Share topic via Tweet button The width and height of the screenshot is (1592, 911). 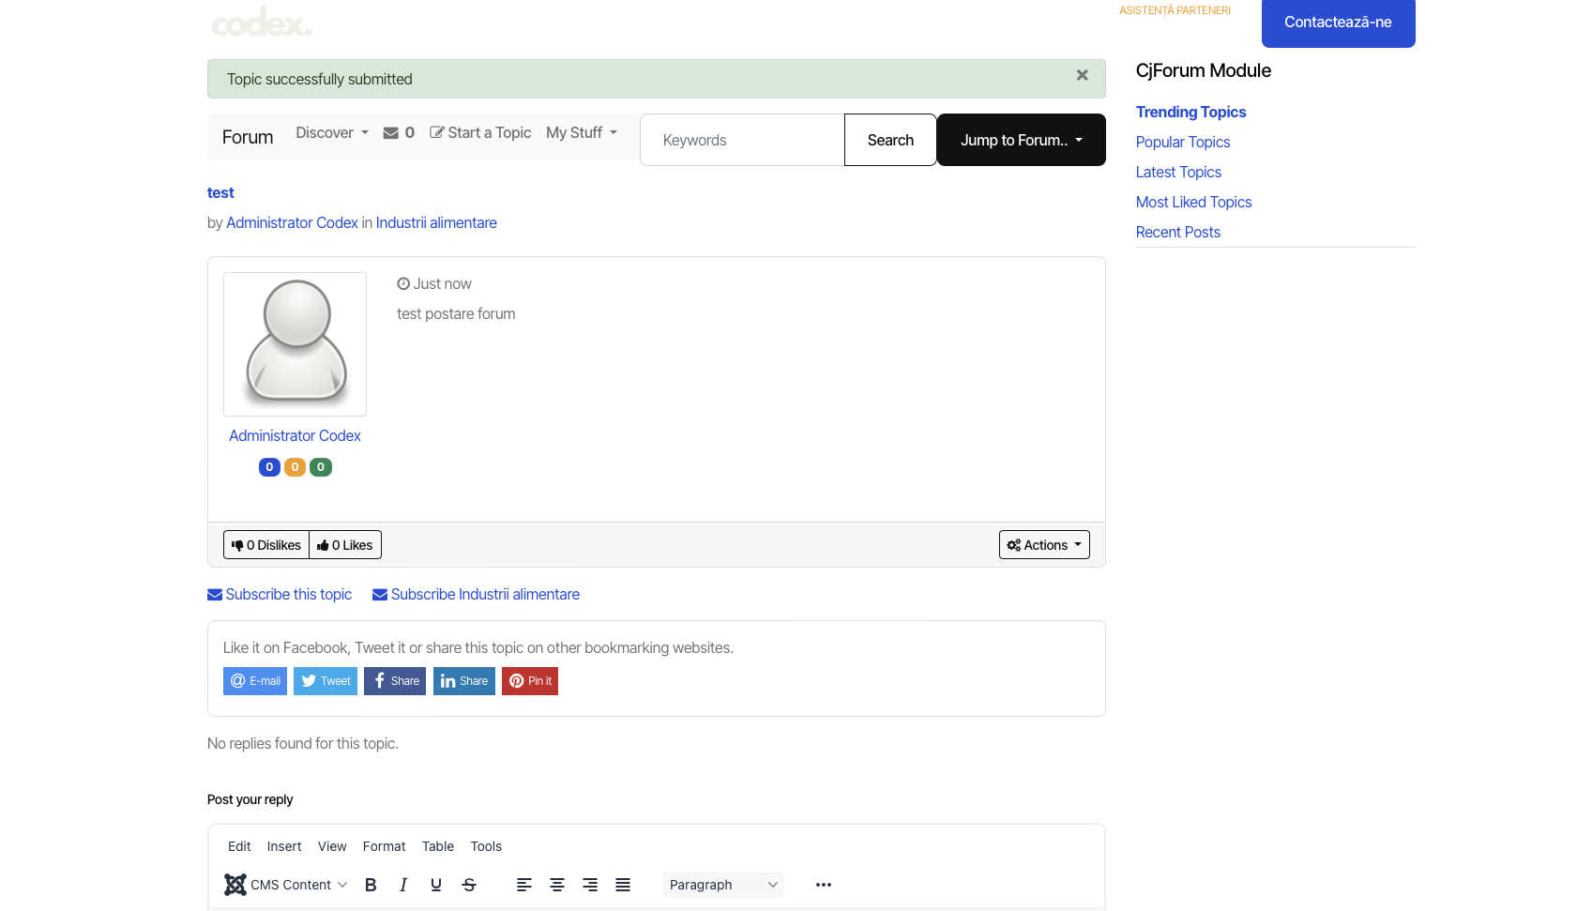tap(326, 681)
